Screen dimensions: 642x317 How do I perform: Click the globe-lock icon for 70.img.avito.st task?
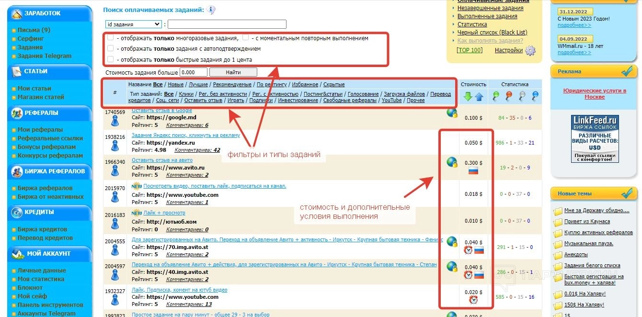(x=452, y=241)
